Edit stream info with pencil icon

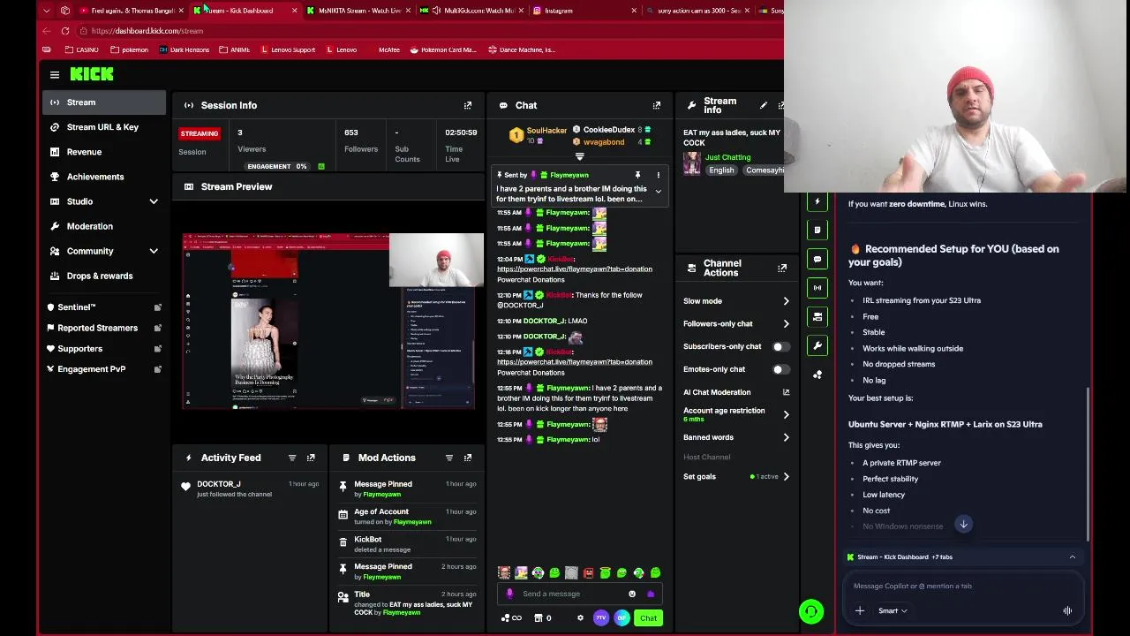[x=764, y=105]
